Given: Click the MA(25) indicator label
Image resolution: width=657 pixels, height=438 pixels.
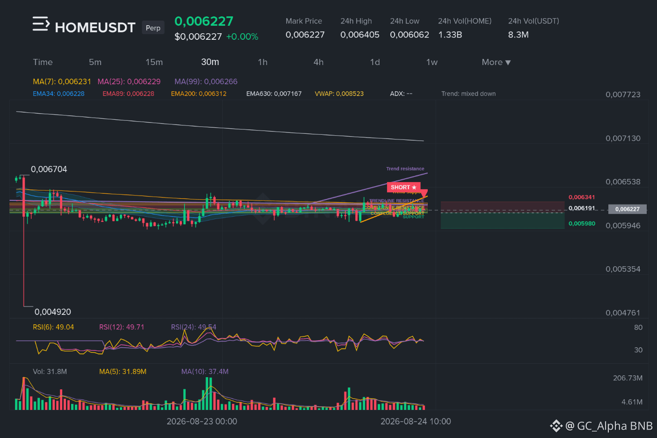Looking at the screenshot, I should 129,81.
